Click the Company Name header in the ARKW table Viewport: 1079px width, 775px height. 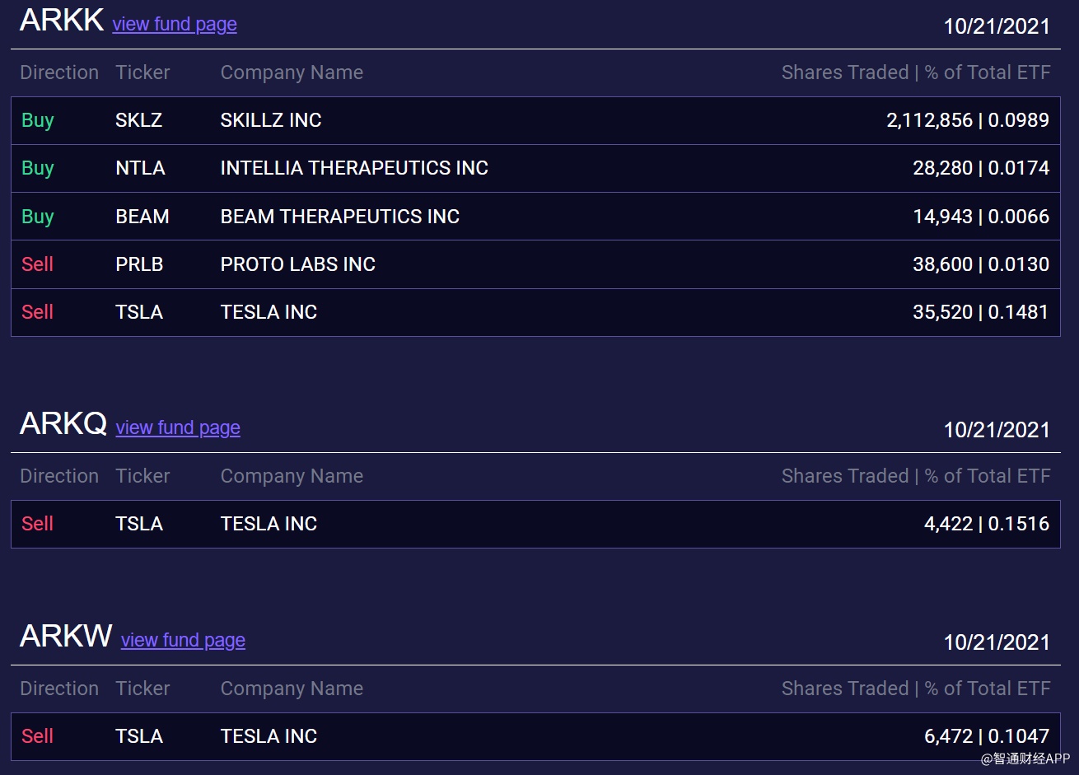point(292,689)
